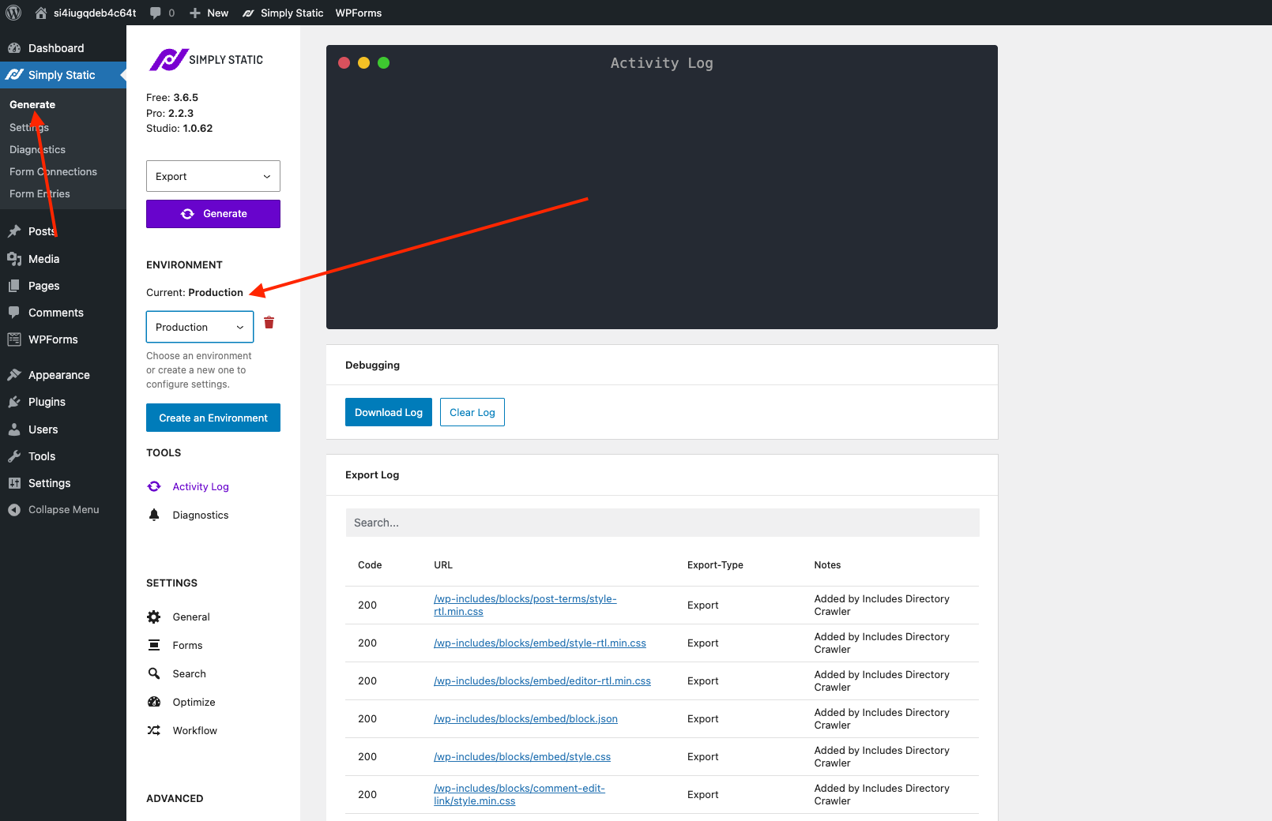Image resolution: width=1272 pixels, height=821 pixels.
Task: Click the Forms list icon
Action: (x=154, y=645)
